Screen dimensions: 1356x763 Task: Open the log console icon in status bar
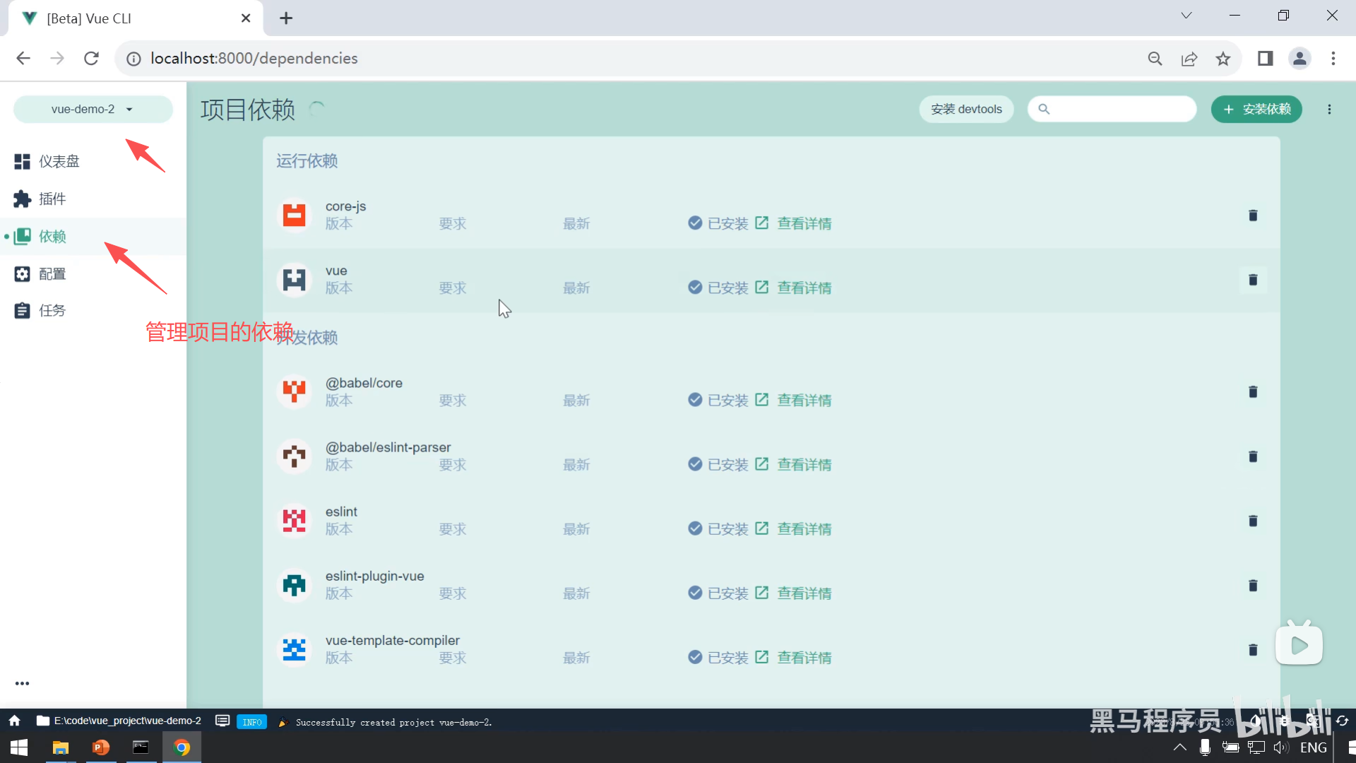click(x=222, y=721)
